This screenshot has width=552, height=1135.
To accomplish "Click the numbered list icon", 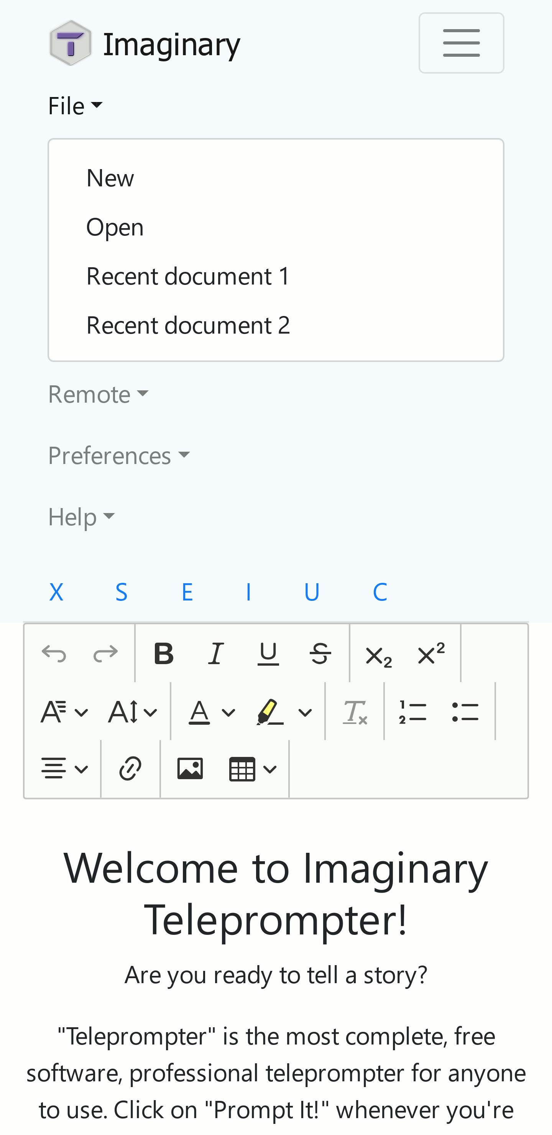I will point(413,712).
